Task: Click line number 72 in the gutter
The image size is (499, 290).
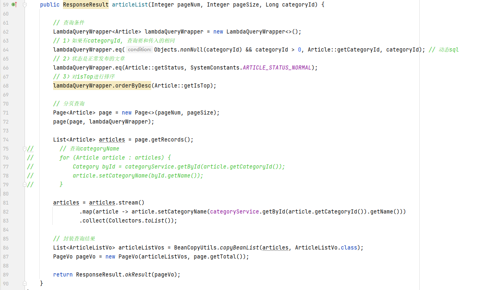Action: (x=6, y=122)
